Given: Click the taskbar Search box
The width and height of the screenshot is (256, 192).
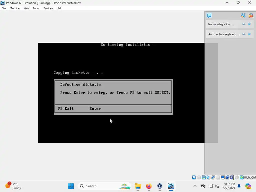Looking at the screenshot, I should coord(104,186).
